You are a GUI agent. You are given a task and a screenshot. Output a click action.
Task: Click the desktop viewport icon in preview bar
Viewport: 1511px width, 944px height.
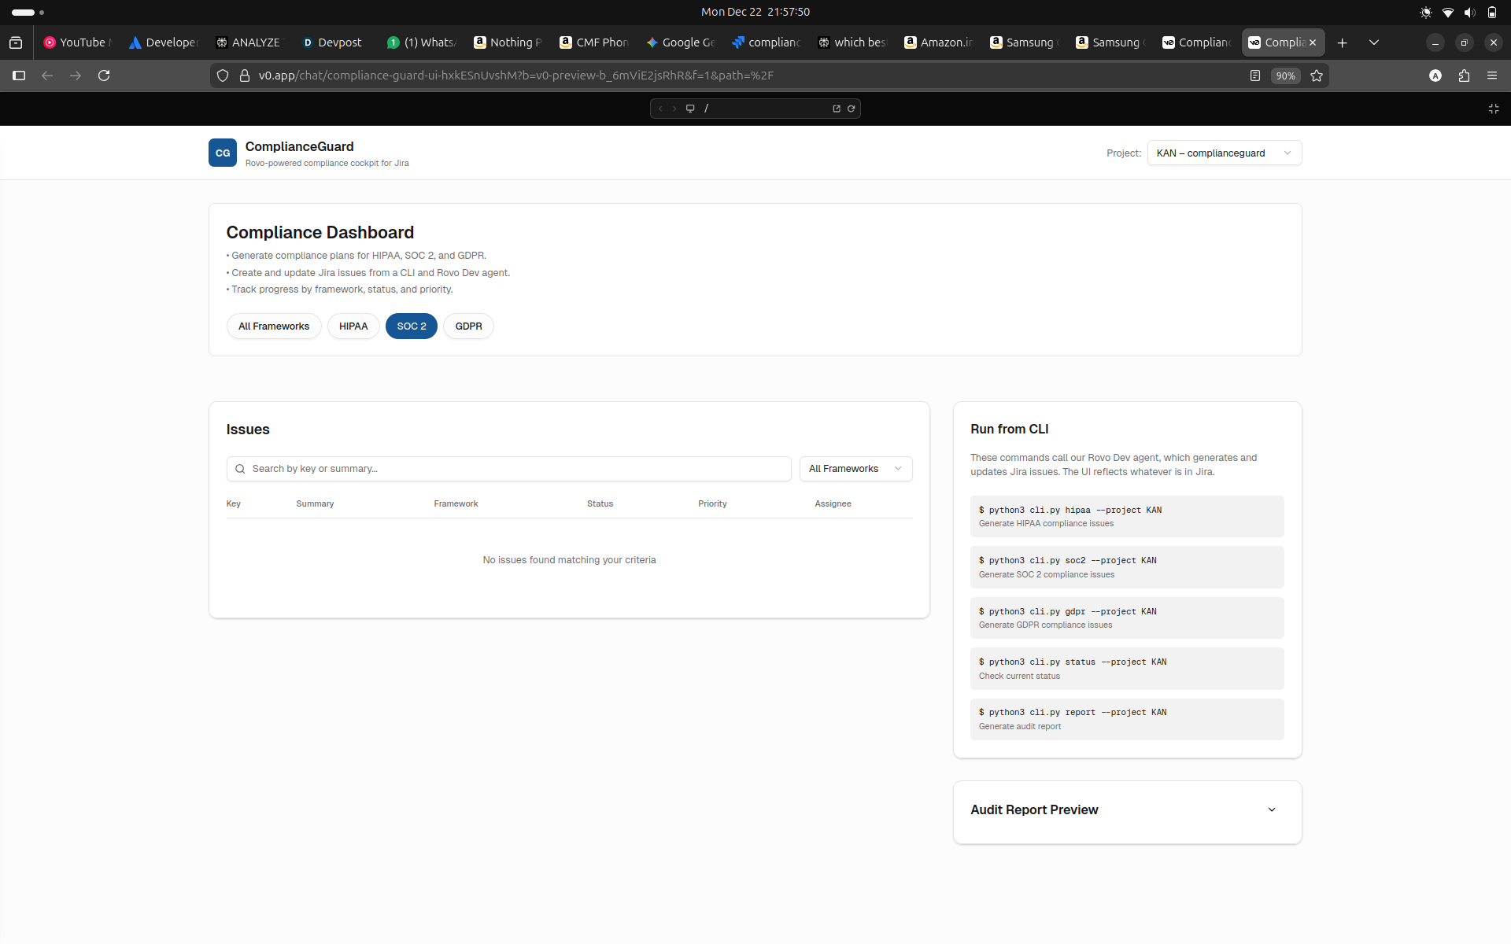(x=690, y=109)
